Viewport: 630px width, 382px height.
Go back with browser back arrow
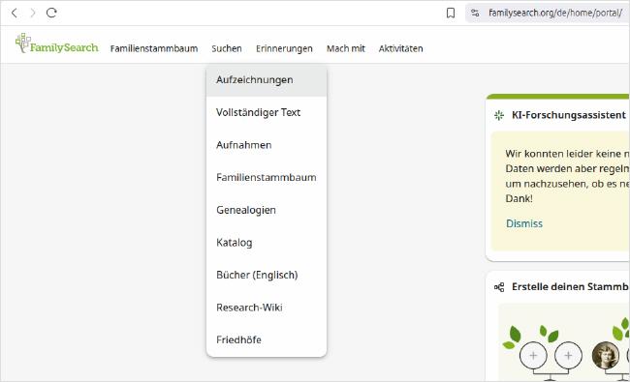click(15, 13)
